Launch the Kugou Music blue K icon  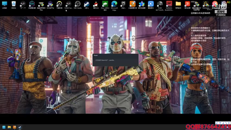[x=151, y=5]
